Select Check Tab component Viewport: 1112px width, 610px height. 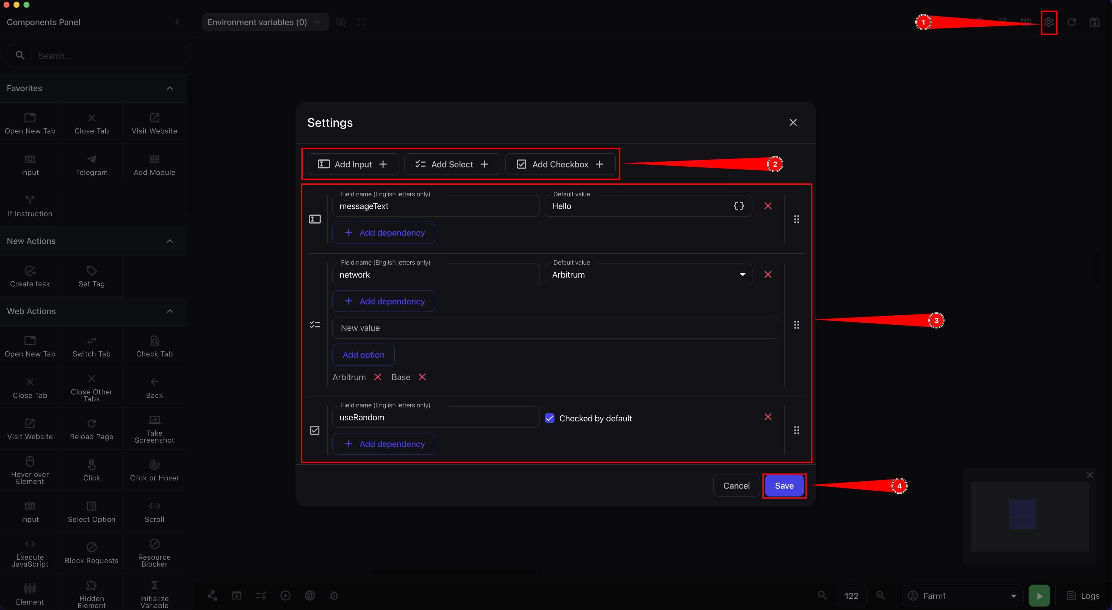pyautogui.click(x=154, y=347)
